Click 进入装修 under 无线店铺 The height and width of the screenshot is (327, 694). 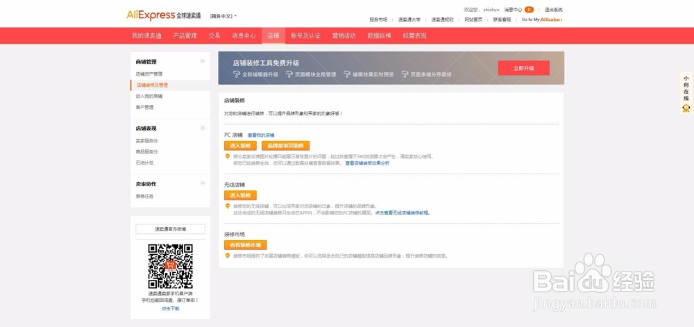240,195
